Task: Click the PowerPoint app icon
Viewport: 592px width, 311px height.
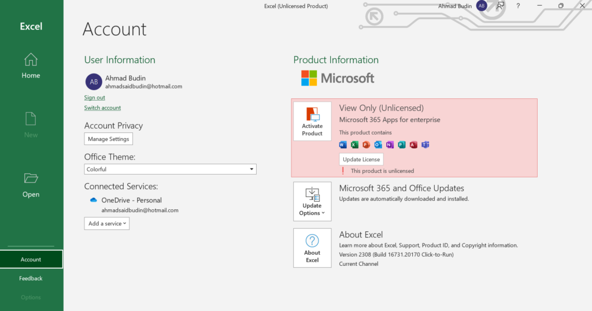Action: (x=366, y=145)
